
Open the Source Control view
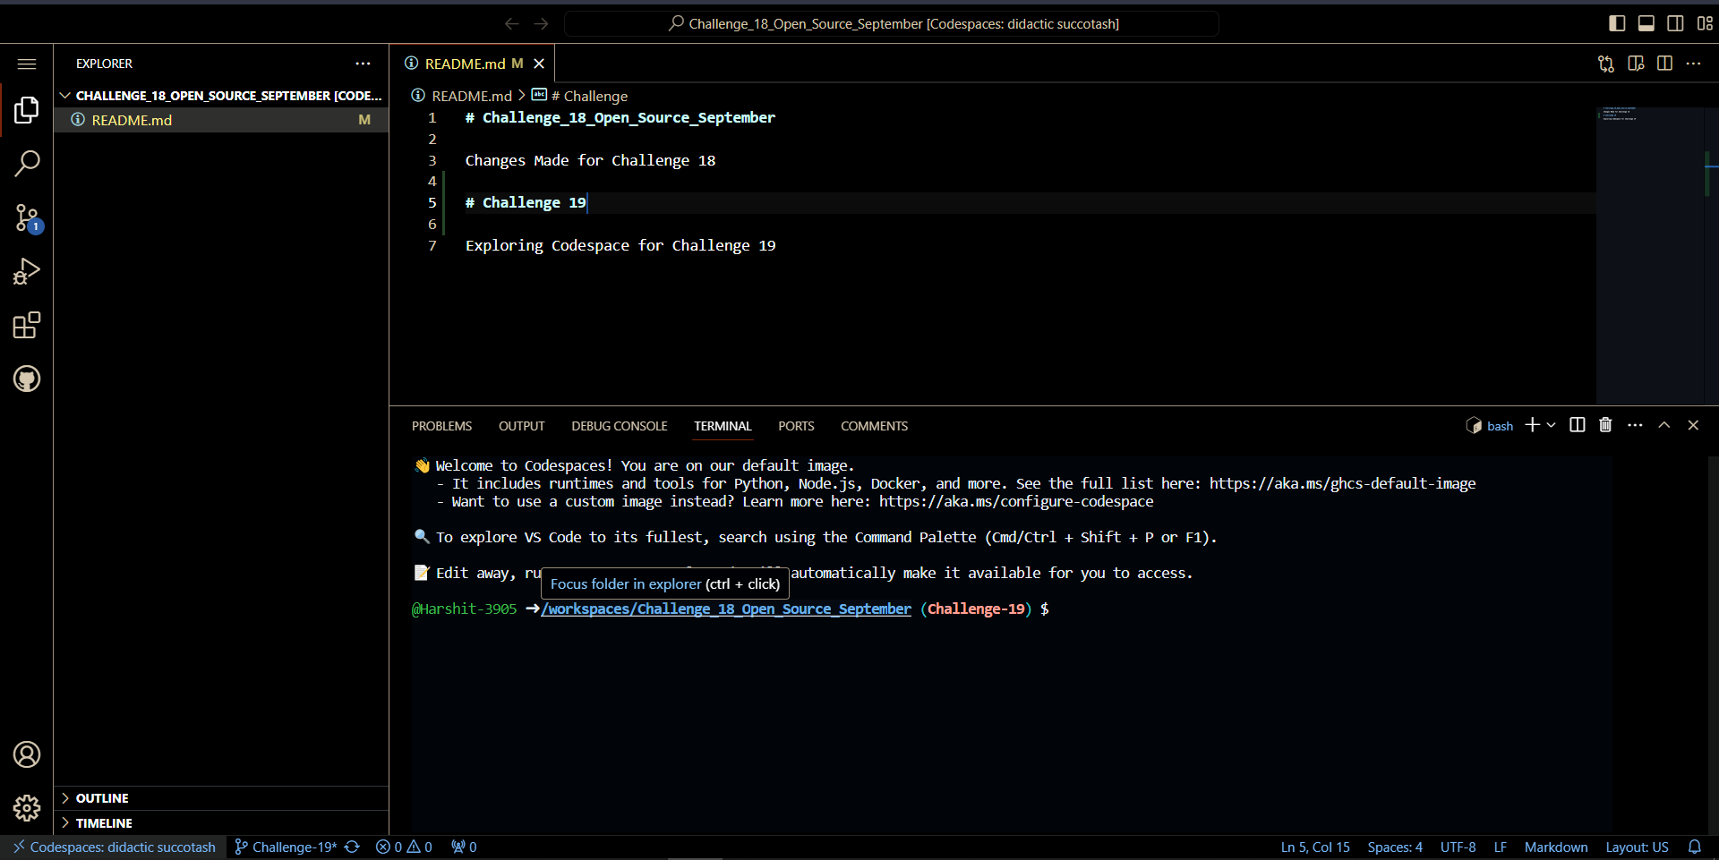tap(27, 217)
